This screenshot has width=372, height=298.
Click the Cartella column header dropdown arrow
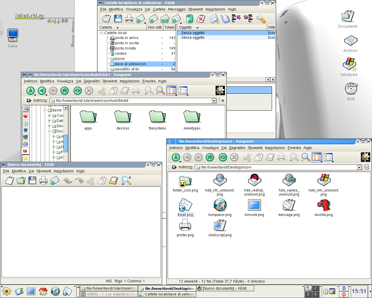pos(117,28)
